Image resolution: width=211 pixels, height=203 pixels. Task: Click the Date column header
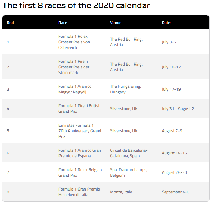click(166, 23)
